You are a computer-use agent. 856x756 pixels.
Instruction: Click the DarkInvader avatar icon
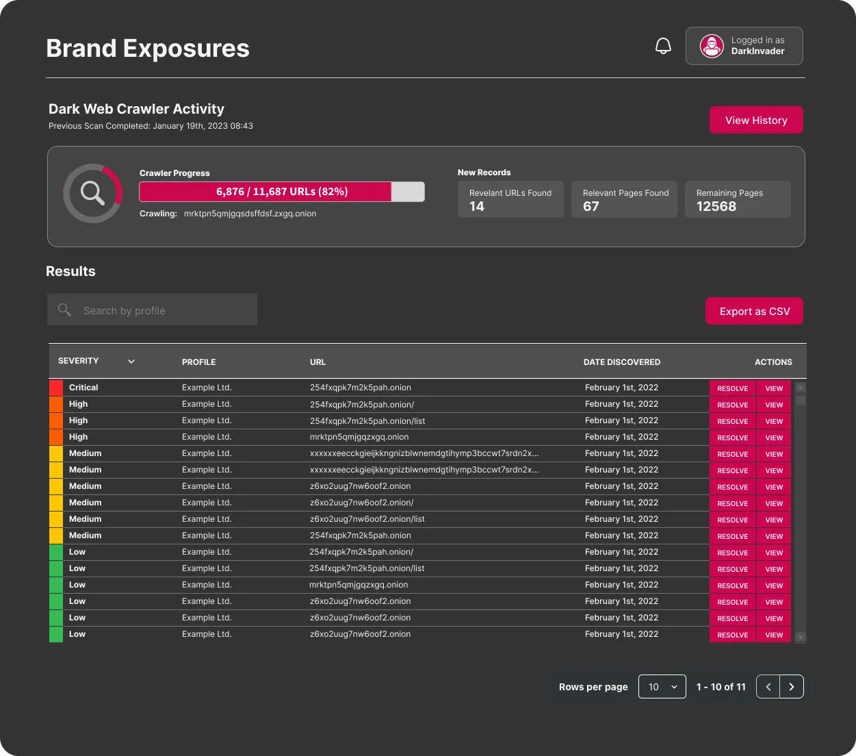click(x=712, y=46)
